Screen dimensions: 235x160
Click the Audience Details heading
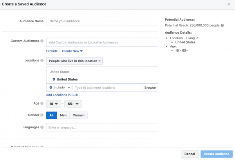coord(178,32)
